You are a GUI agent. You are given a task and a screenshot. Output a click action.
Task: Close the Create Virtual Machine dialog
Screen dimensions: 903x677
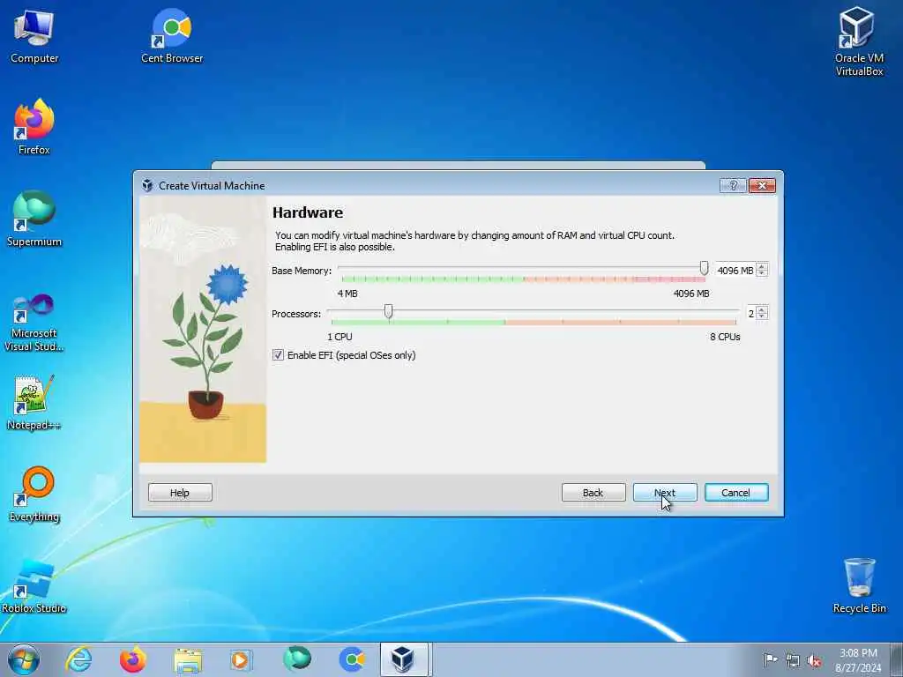click(x=762, y=185)
